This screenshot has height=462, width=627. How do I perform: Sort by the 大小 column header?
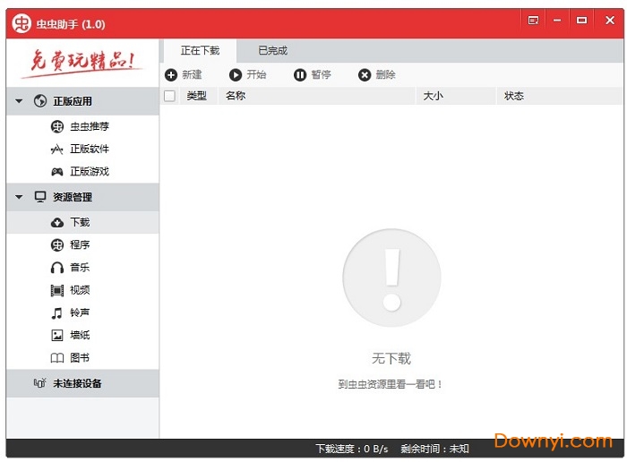pyautogui.click(x=456, y=96)
